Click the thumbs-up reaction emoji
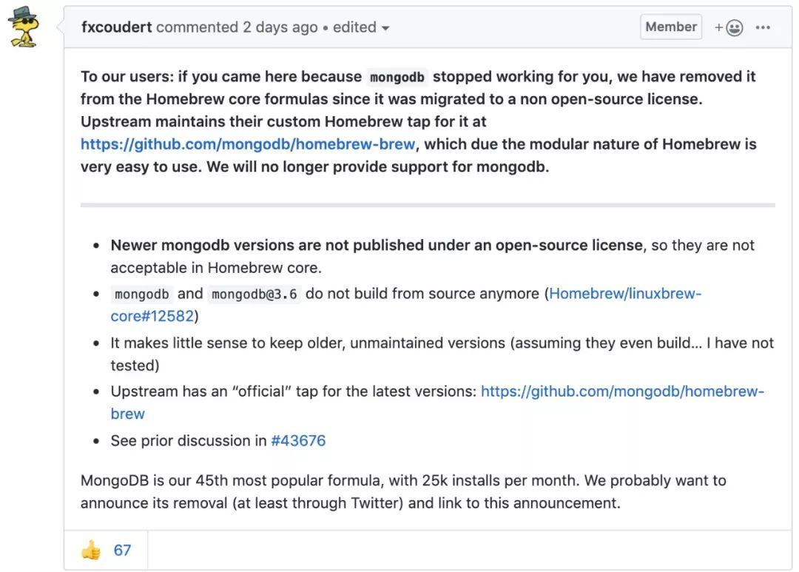This screenshot has height=572, width=799. [x=91, y=550]
